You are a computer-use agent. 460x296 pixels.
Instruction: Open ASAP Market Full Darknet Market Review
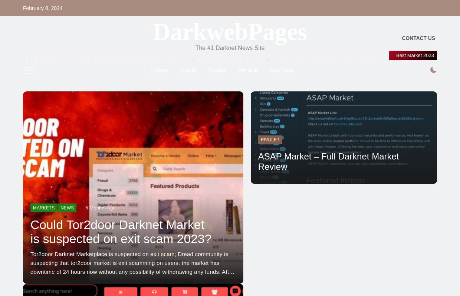coord(328,162)
